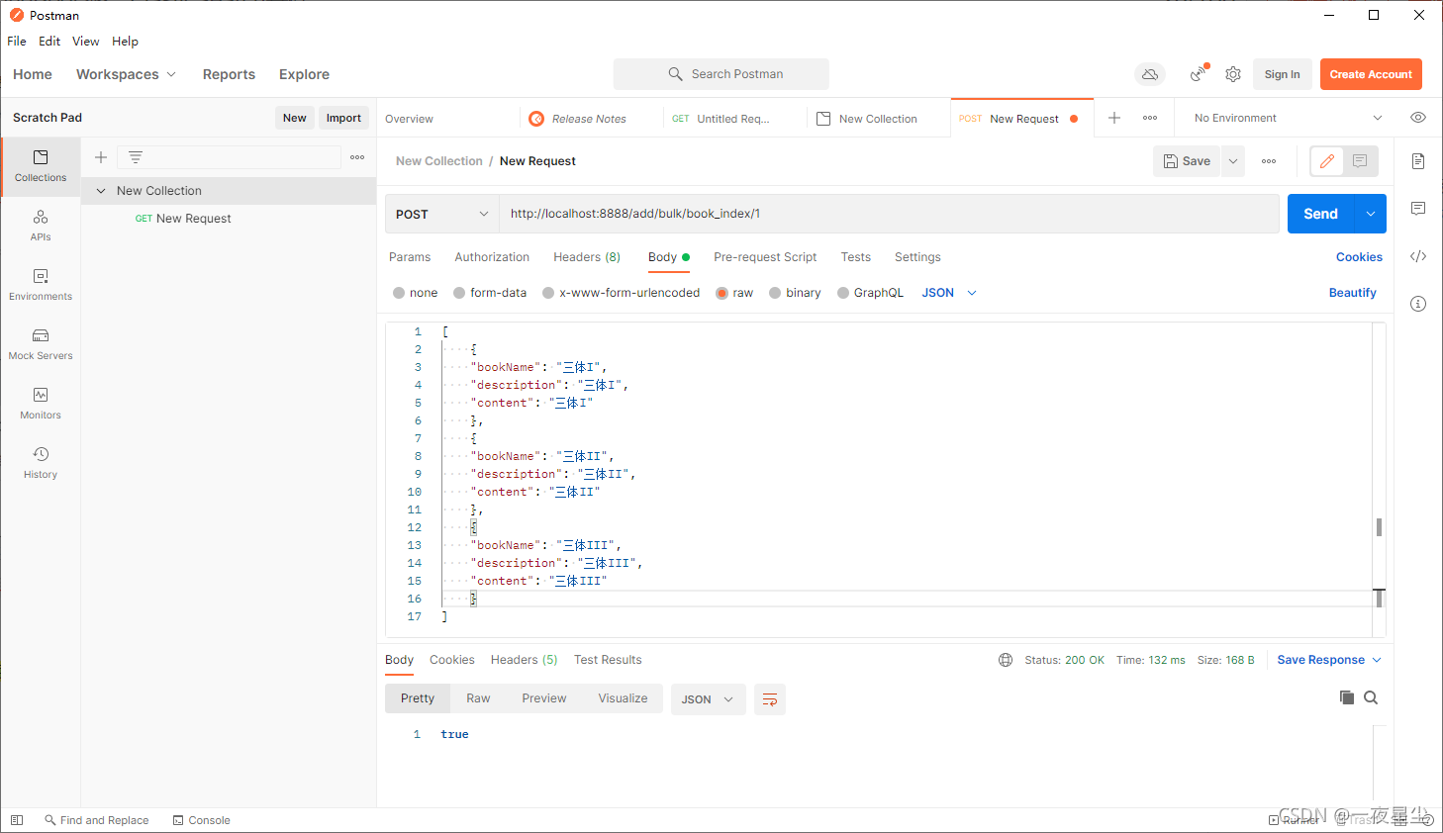The image size is (1443, 833).
Task: Click the environment quick look eye icon
Action: (1418, 118)
